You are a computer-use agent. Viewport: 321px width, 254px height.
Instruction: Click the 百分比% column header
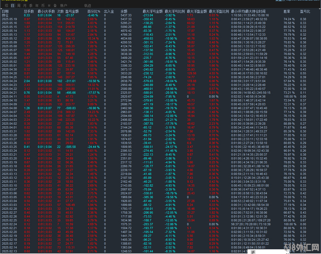pyautogui.click(x=94, y=12)
